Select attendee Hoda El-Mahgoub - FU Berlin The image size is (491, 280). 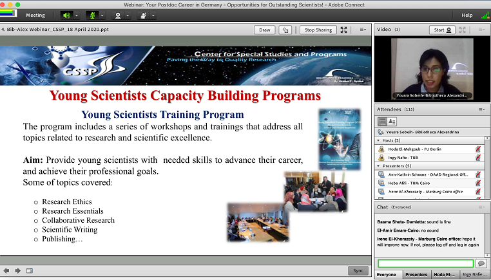430,149
